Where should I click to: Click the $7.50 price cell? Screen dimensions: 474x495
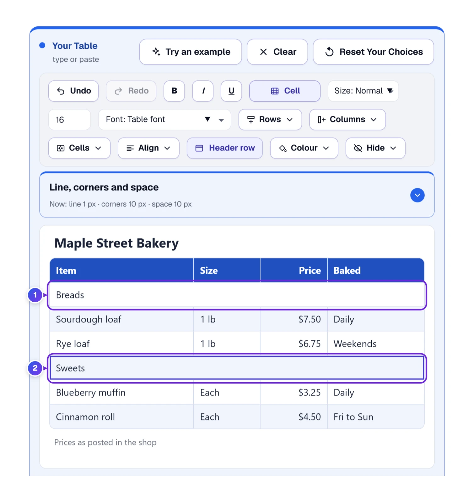tap(294, 319)
